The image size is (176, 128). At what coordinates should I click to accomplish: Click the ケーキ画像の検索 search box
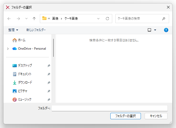138,19
